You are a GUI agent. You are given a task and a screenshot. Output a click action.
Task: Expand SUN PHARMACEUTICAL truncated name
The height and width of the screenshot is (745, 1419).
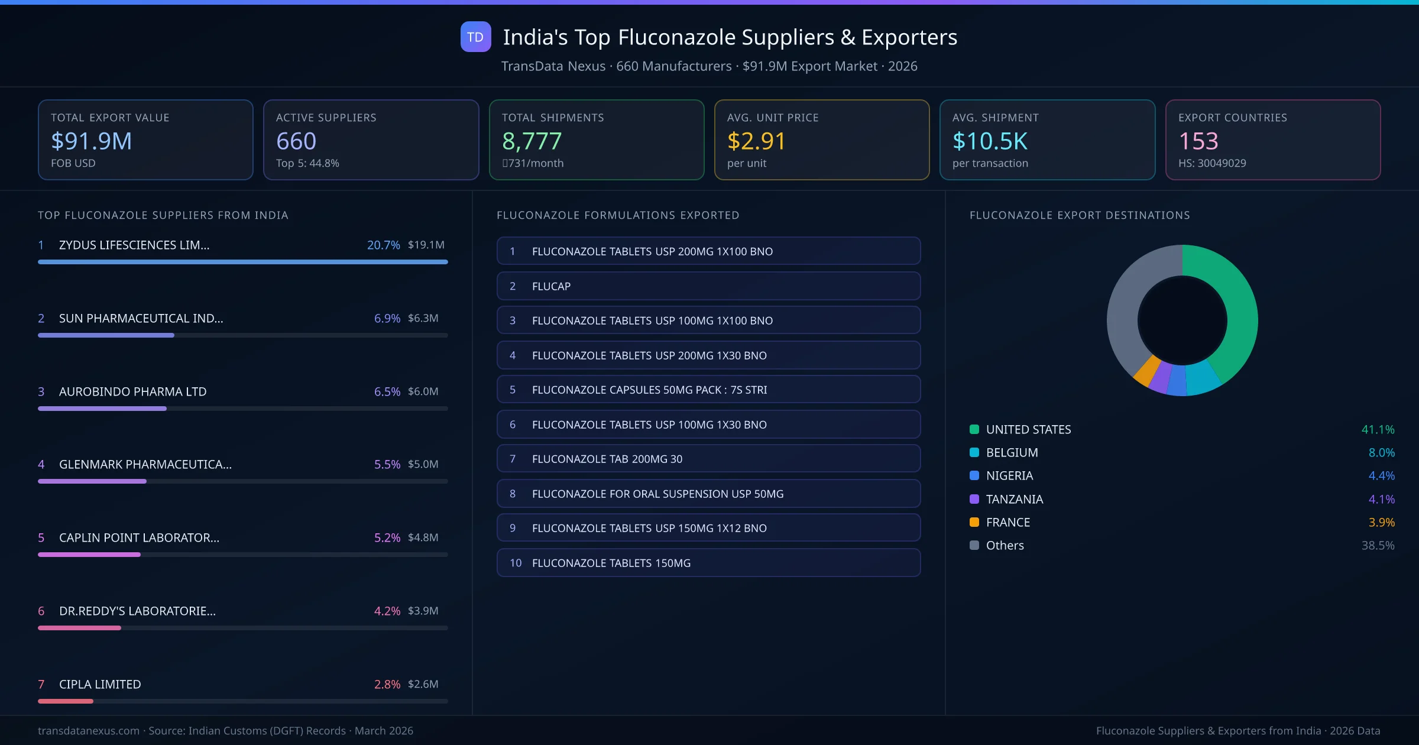(141, 318)
